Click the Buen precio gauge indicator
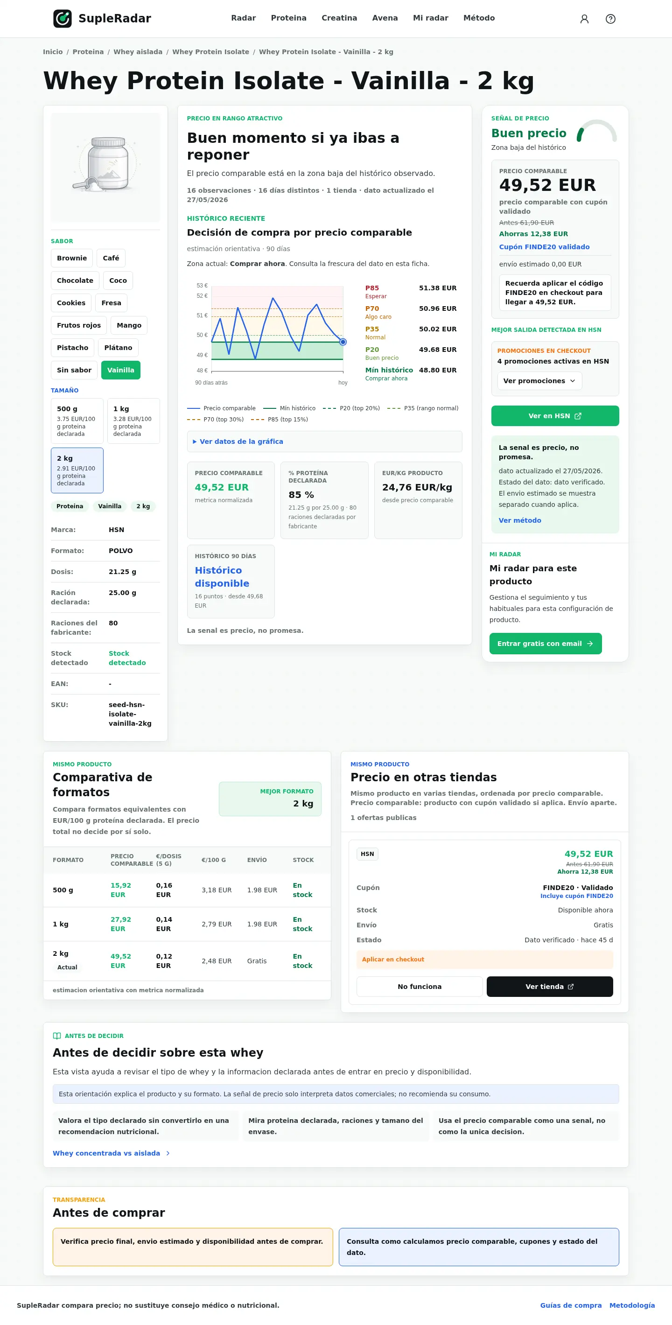 click(x=596, y=131)
